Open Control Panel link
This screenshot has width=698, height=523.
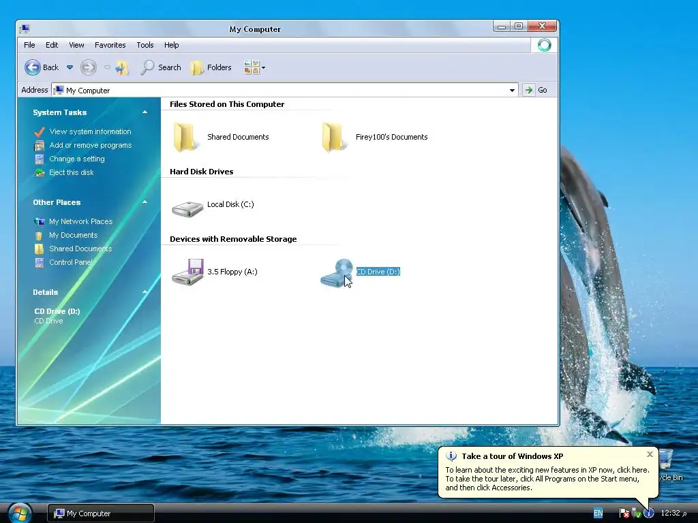click(x=71, y=262)
